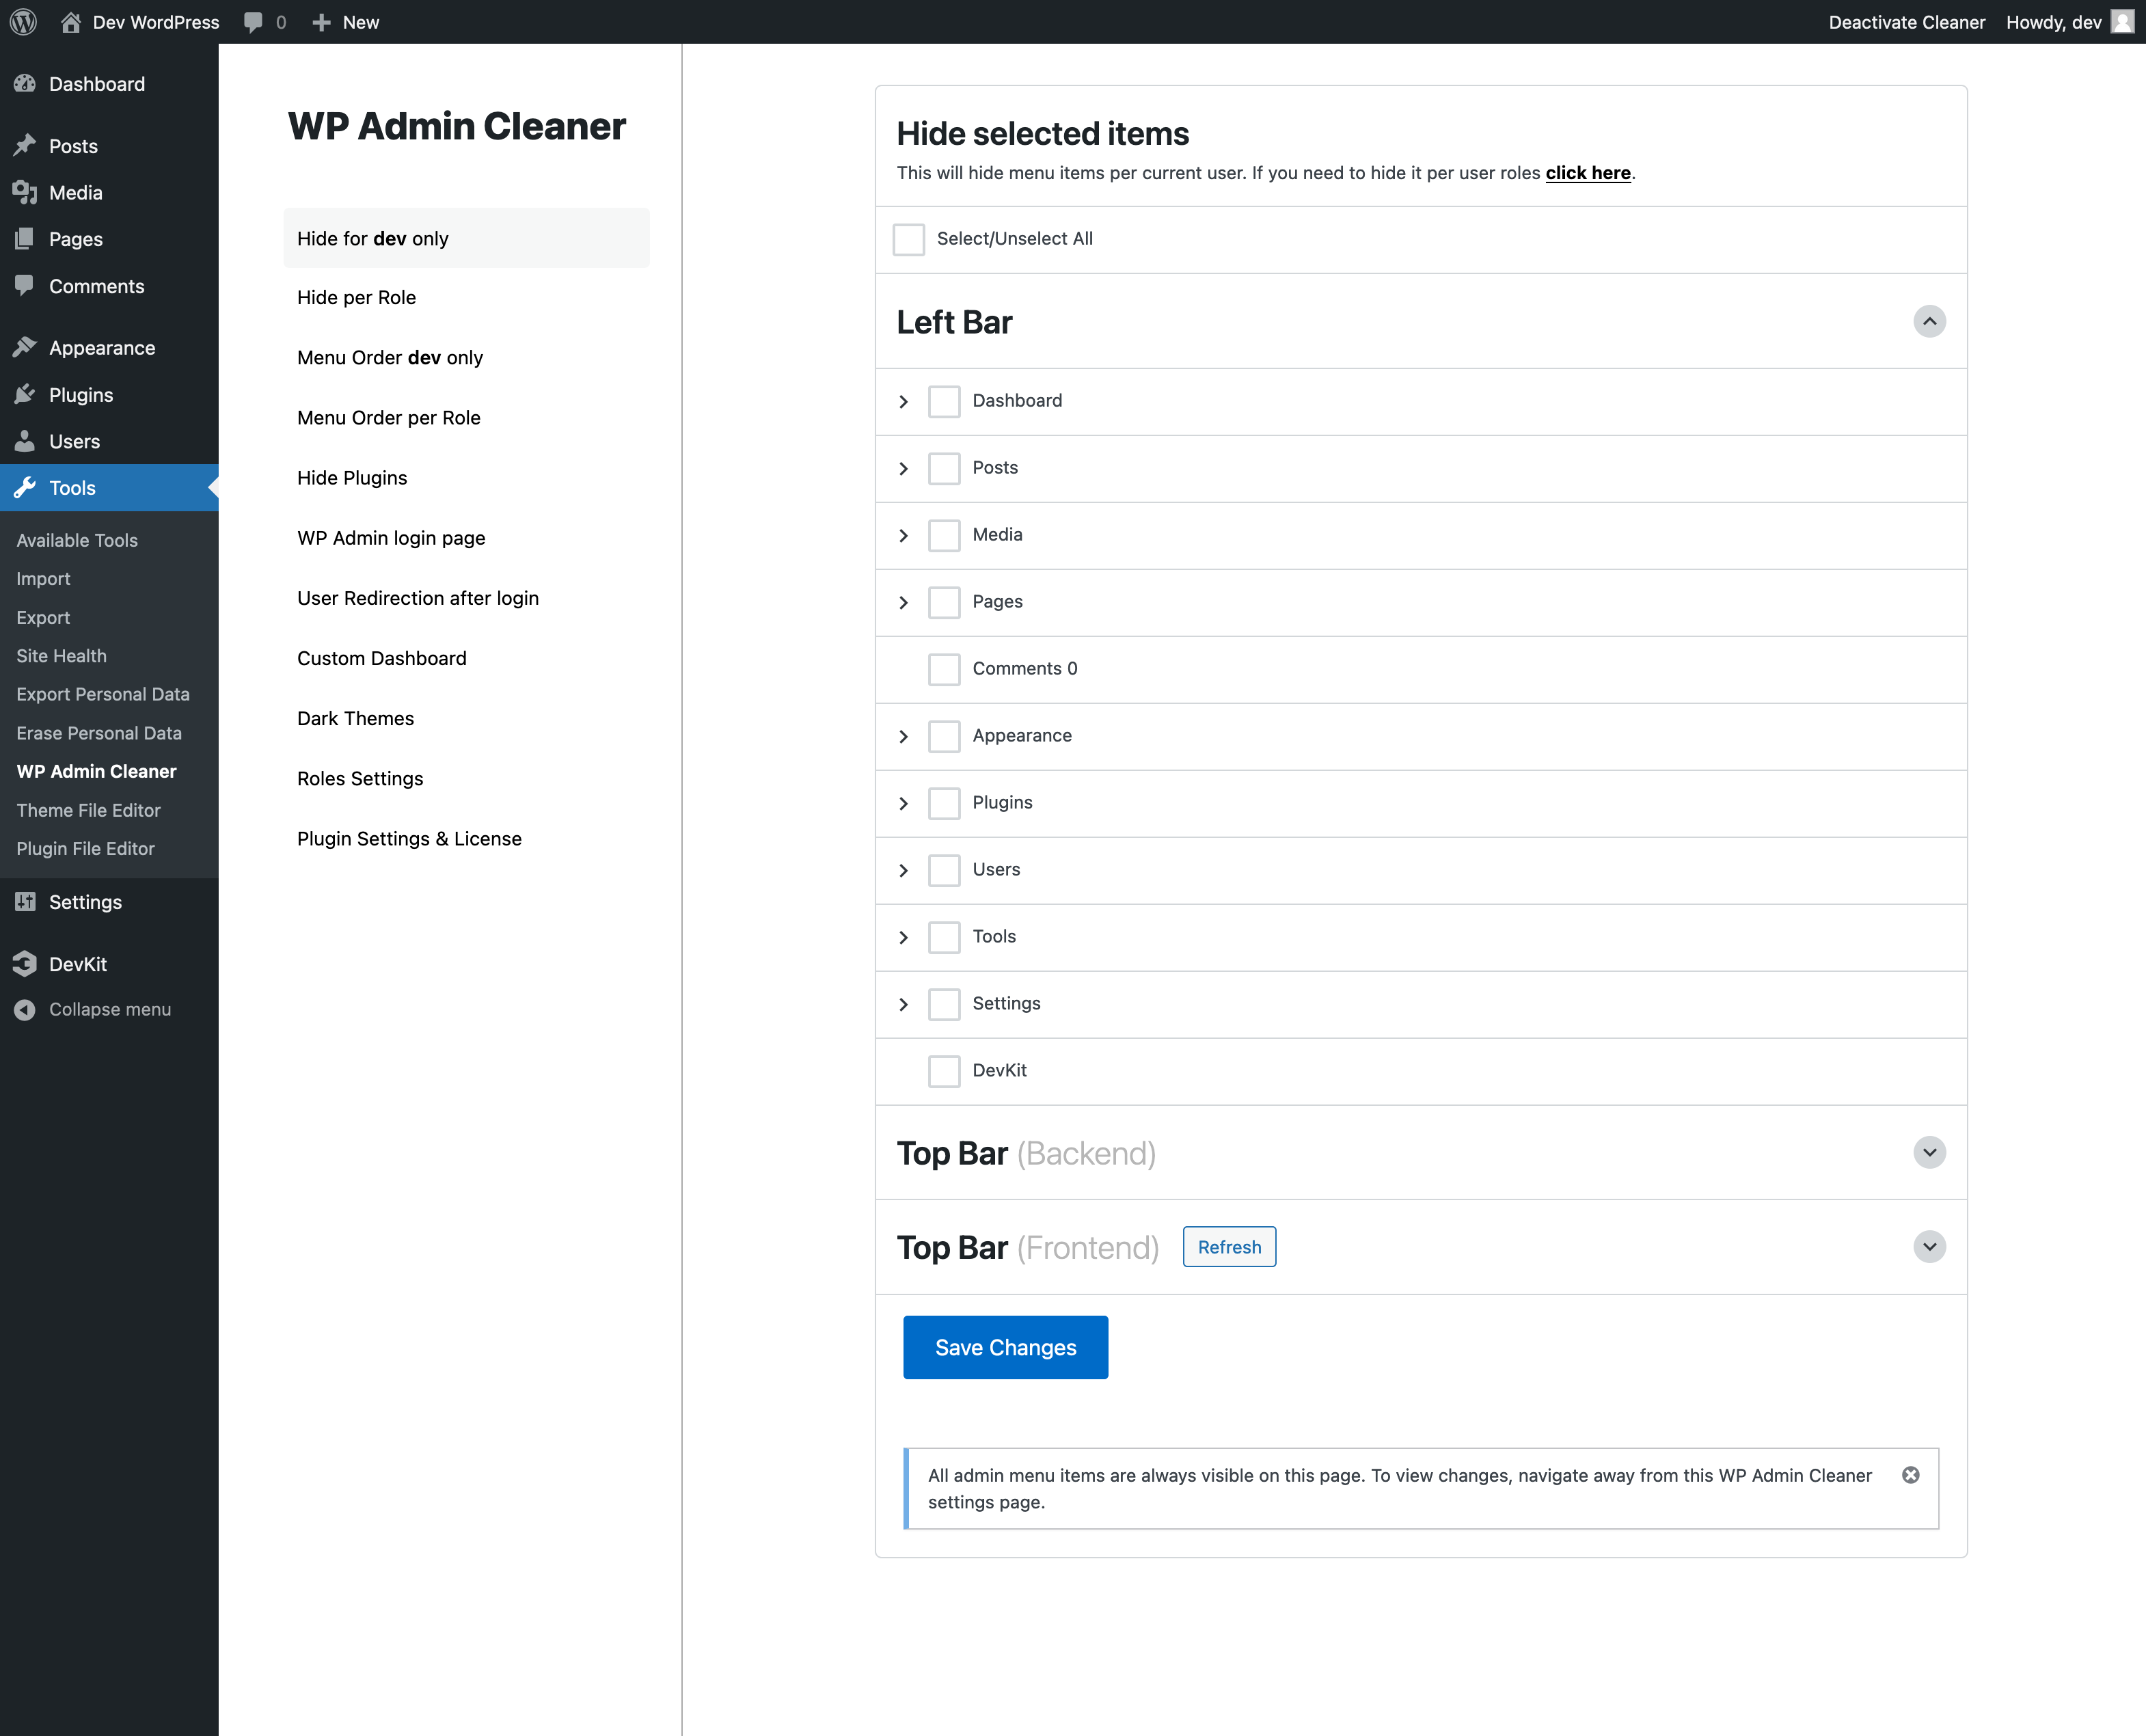The width and height of the screenshot is (2146, 1736).
Task: Open the comments bubble icon in top bar
Action: 254,22
